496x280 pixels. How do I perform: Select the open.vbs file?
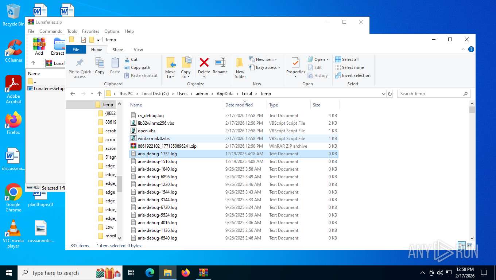(x=234, y=131)
